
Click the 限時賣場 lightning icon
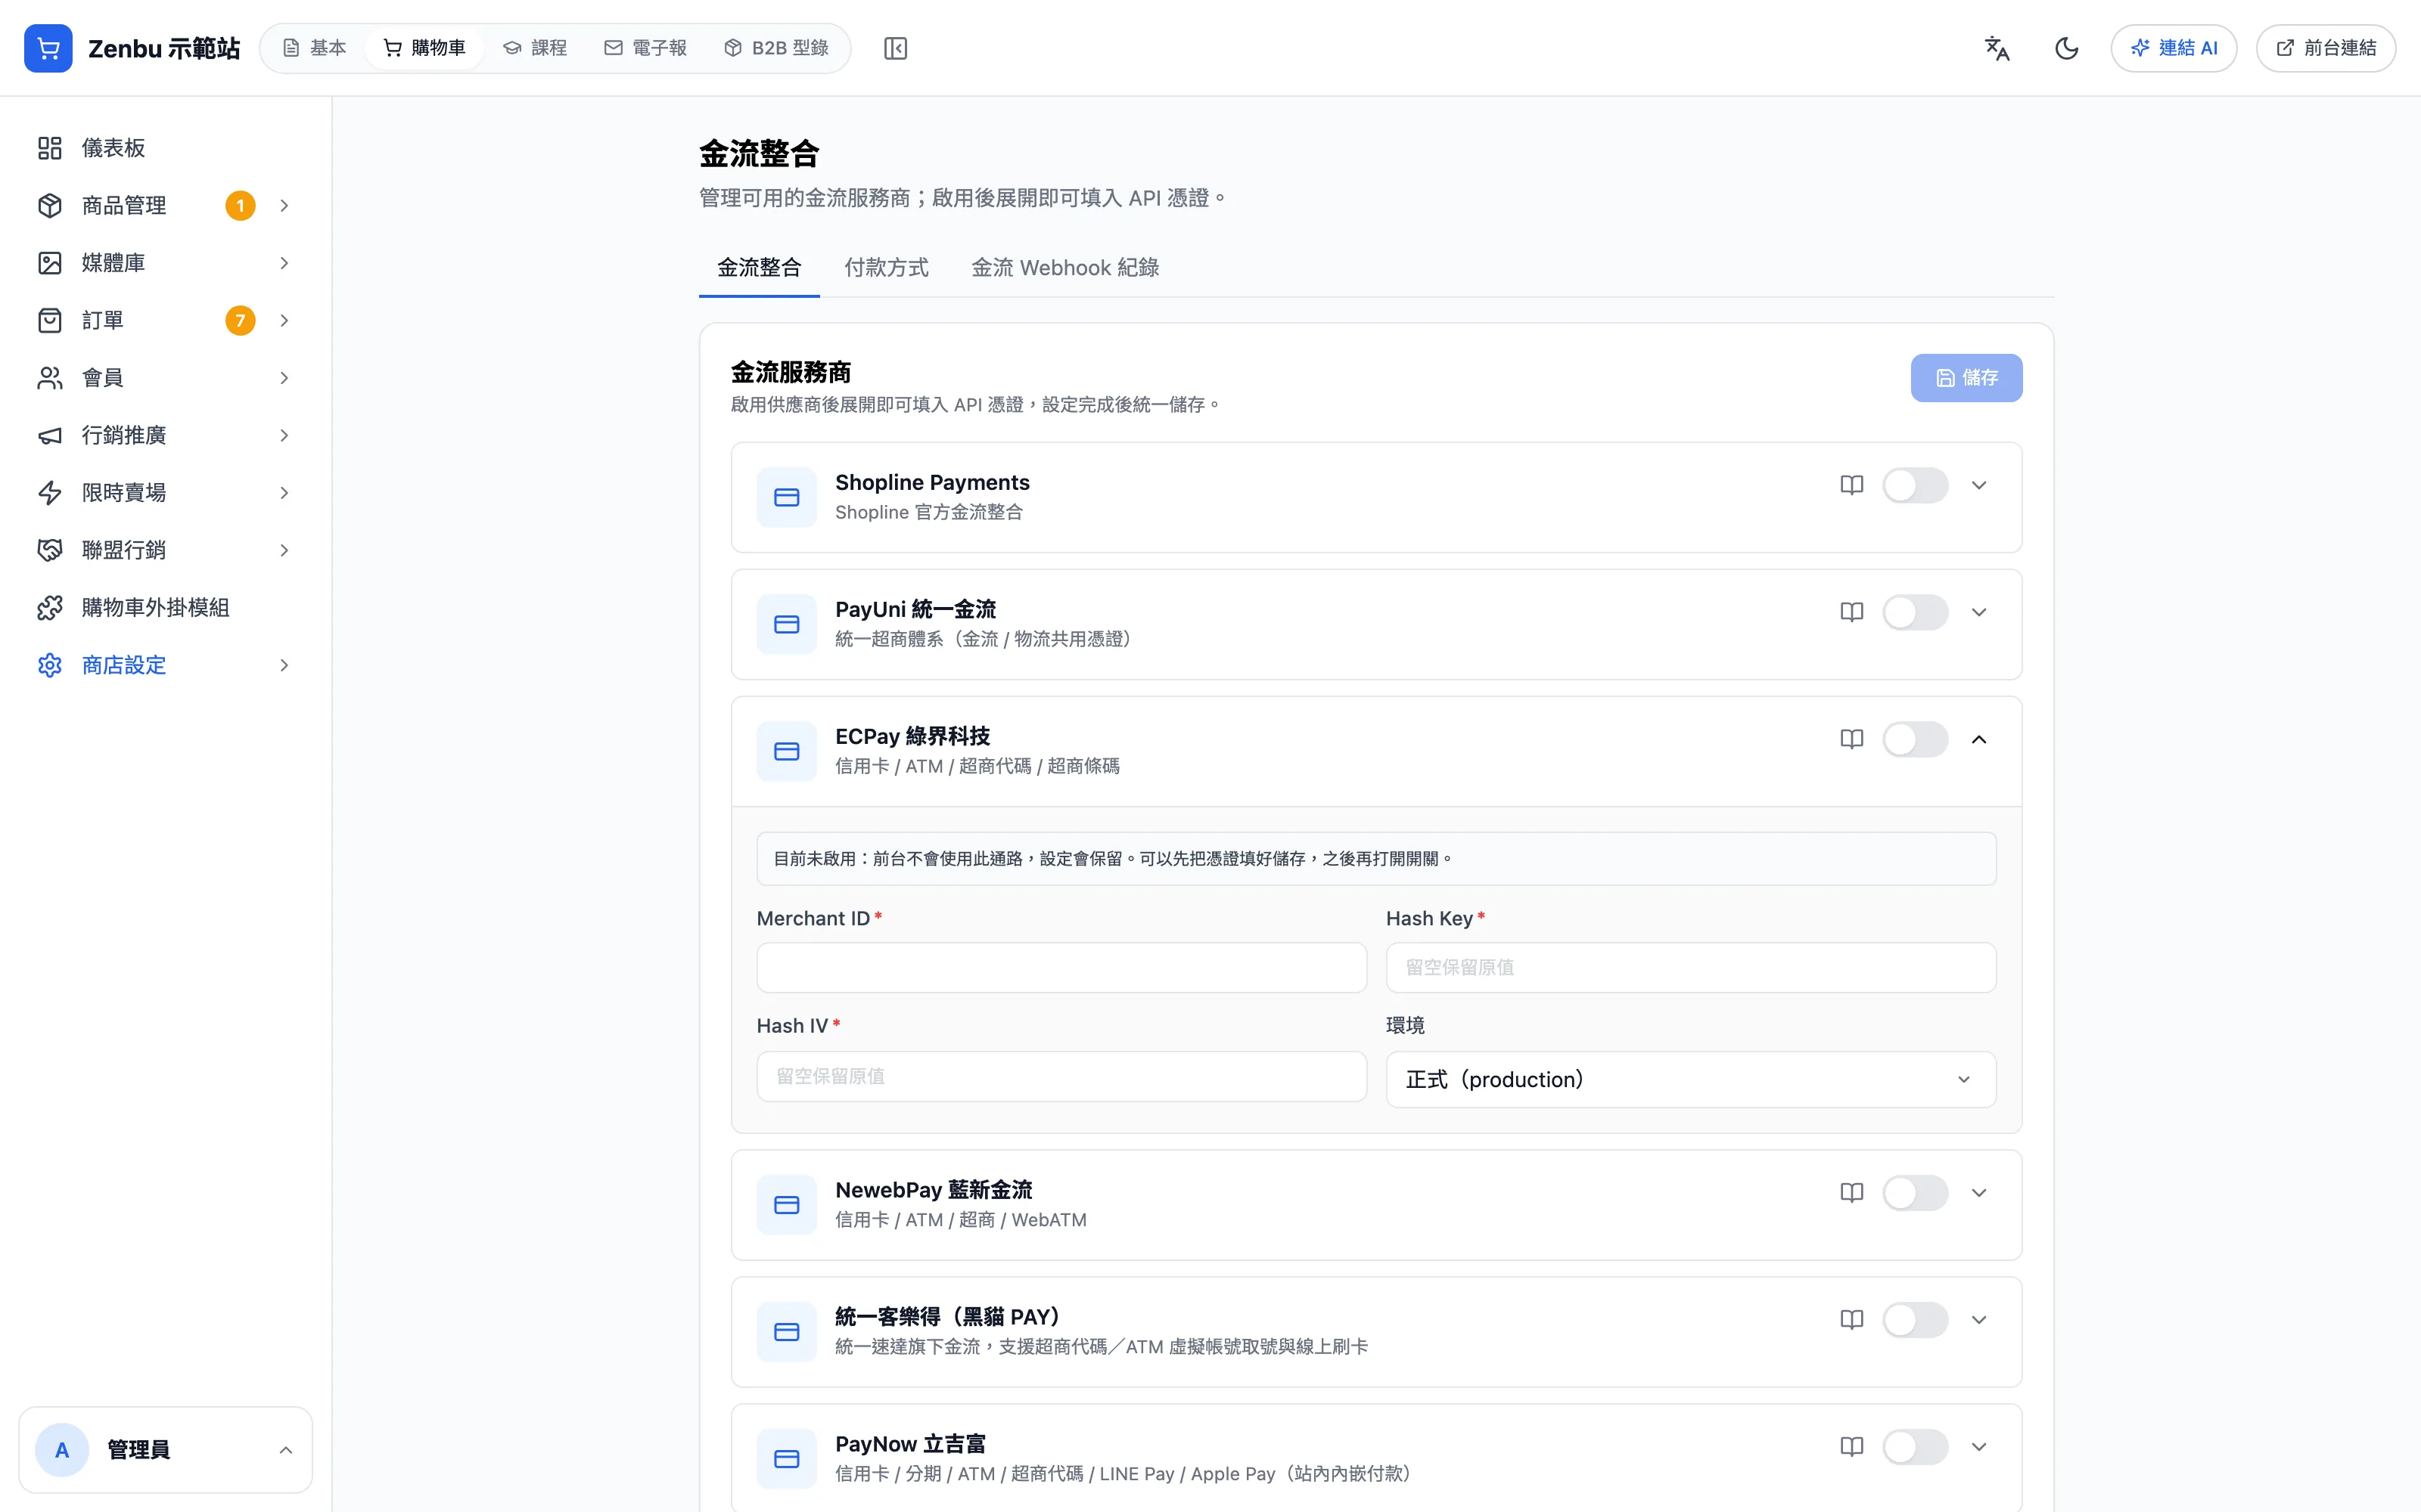50,493
